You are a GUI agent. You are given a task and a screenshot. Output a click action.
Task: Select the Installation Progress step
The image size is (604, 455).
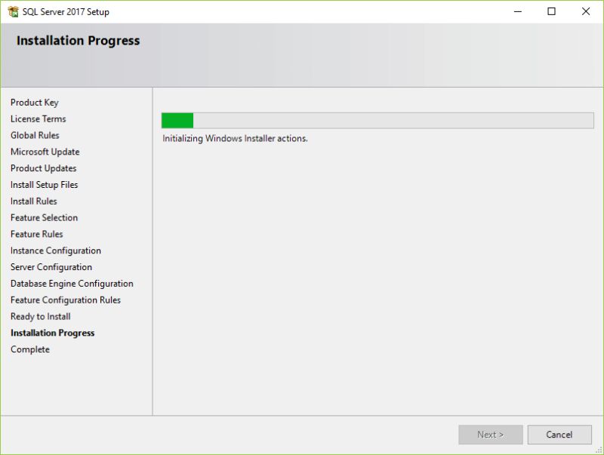[52, 333]
